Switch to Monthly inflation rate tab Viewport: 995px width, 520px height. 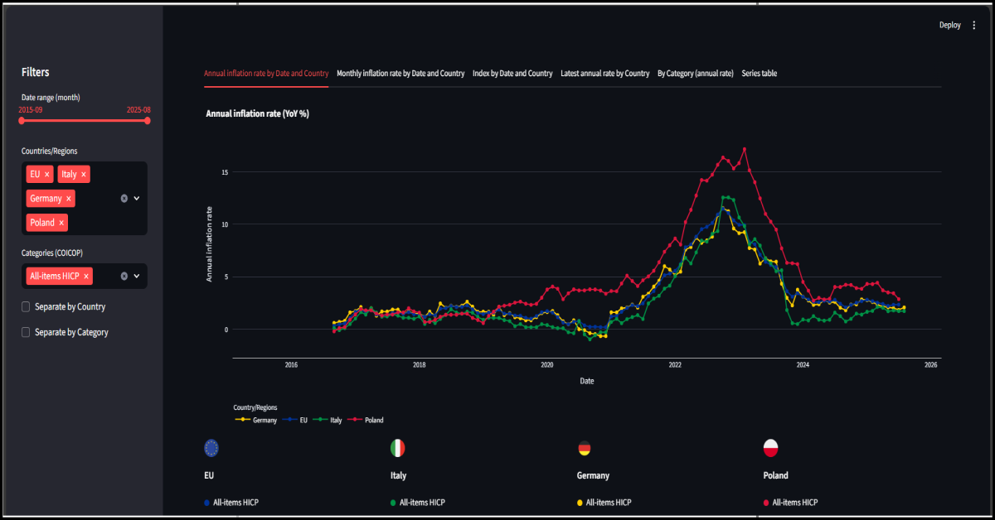(x=400, y=74)
